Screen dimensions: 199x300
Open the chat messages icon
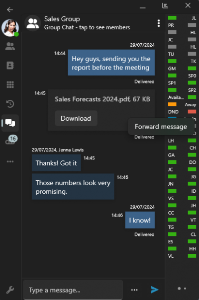pos(10,123)
